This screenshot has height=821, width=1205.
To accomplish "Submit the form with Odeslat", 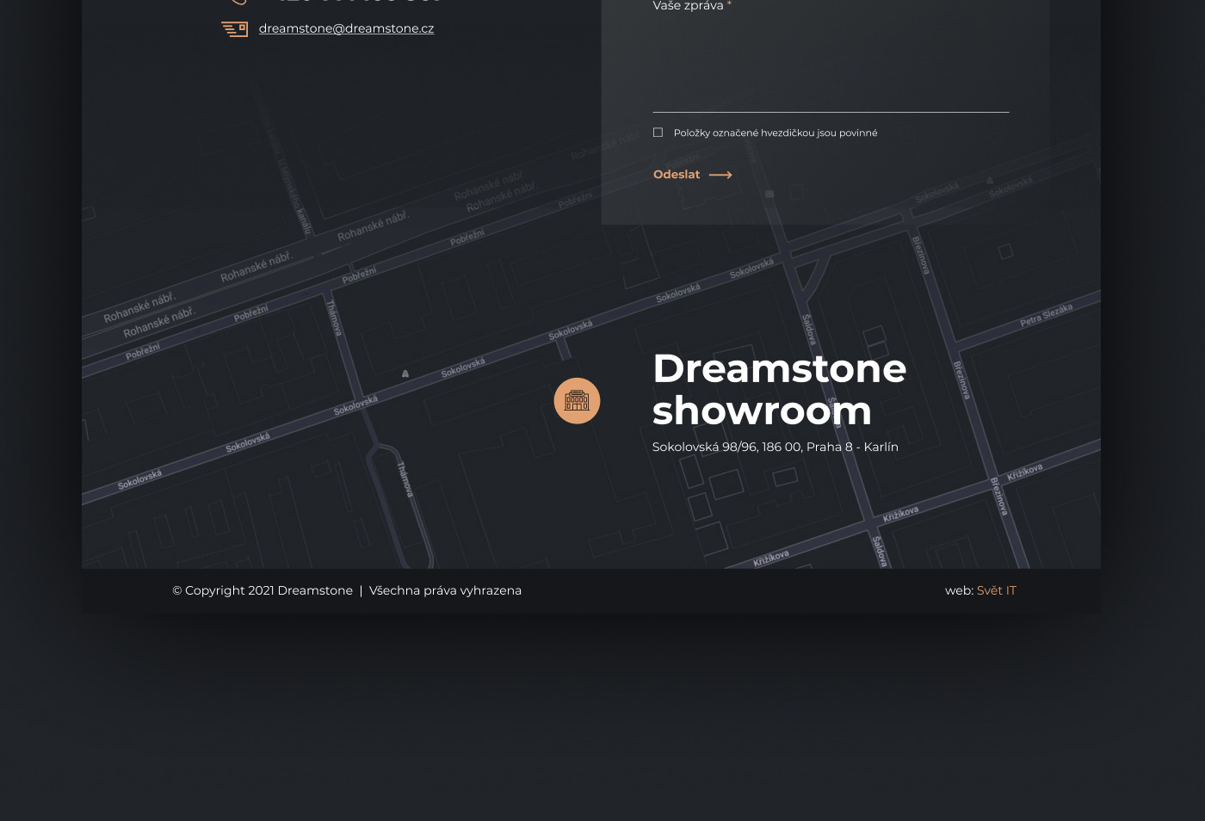I will (677, 175).
